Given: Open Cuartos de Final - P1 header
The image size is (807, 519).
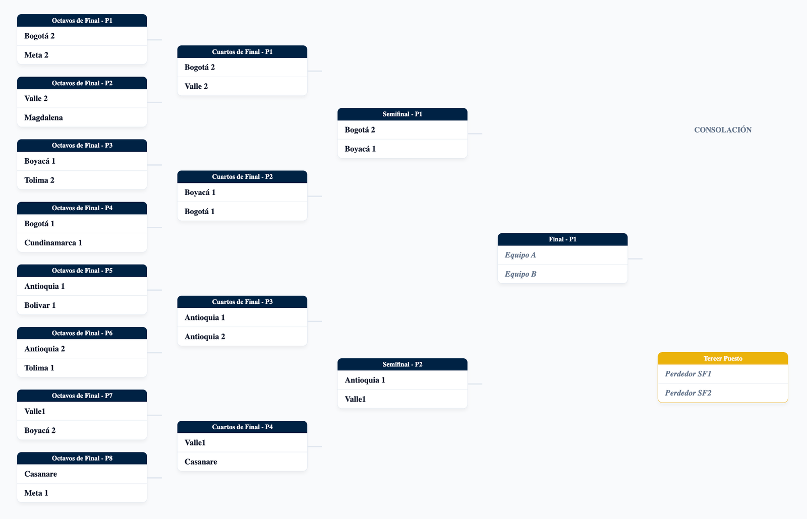Looking at the screenshot, I should pyautogui.click(x=242, y=52).
